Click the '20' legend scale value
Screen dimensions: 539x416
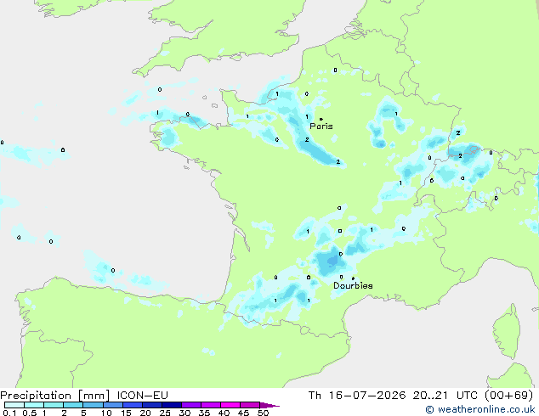tap(145, 413)
